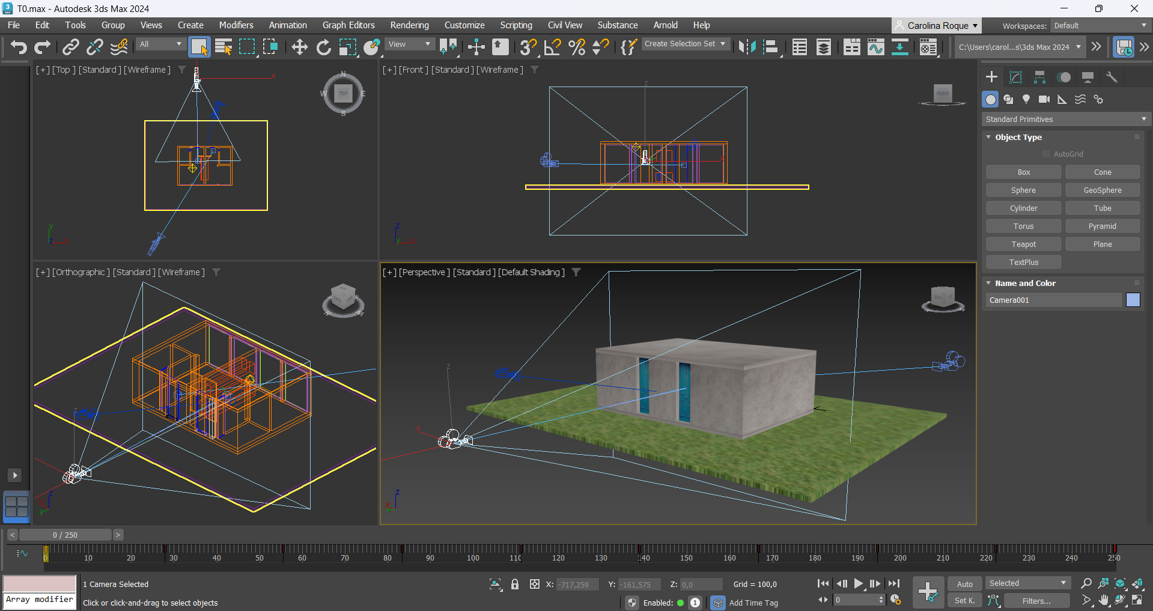This screenshot has width=1153, height=611.
Task: Open Curve Editor from toolbar
Action: [x=875, y=47]
